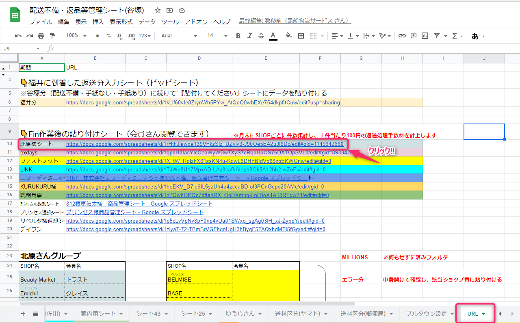The image size is (520, 323).
Task: Apply strikethrough formatting
Action: pyautogui.click(x=261, y=36)
